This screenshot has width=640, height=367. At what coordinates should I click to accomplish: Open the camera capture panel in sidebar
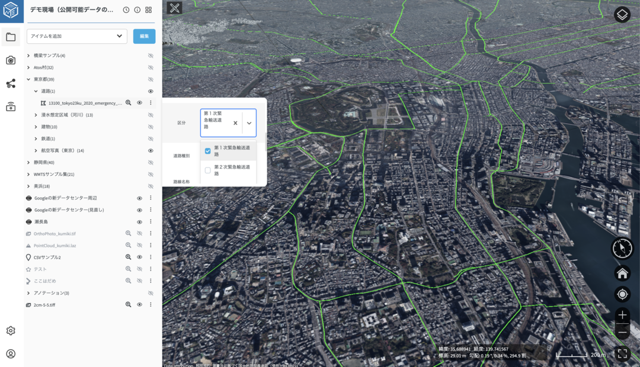click(11, 60)
